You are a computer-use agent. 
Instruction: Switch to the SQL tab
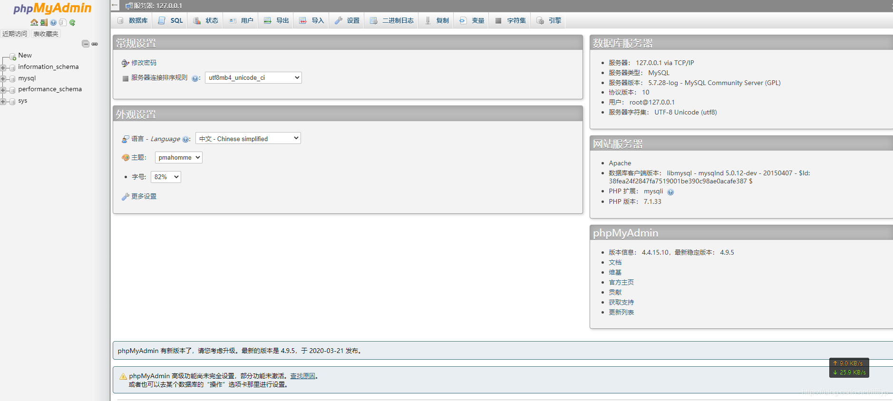pos(170,20)
